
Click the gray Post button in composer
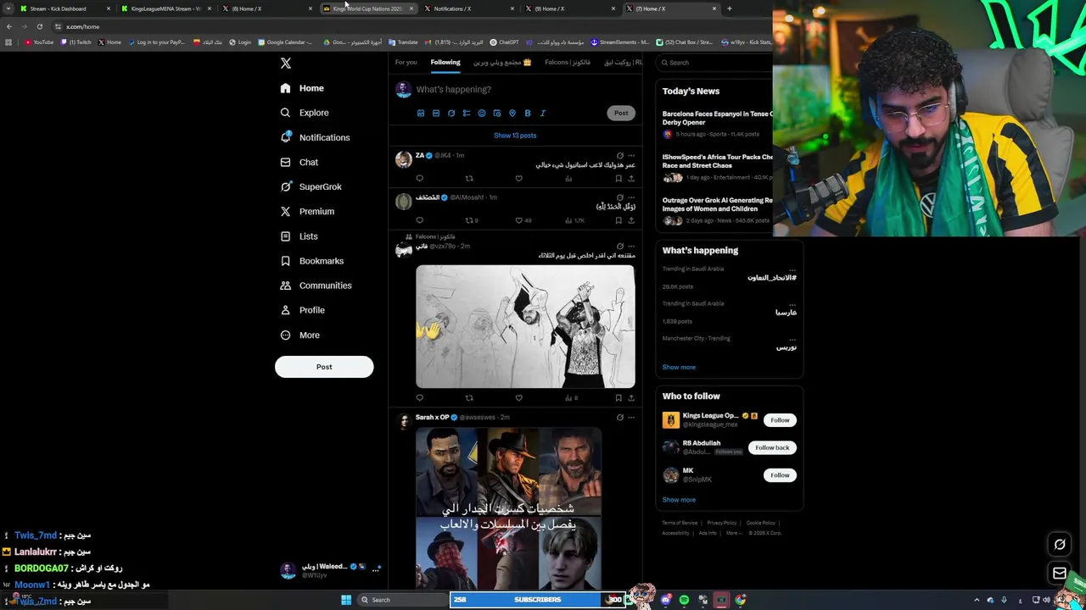click(x=621, y=113)
